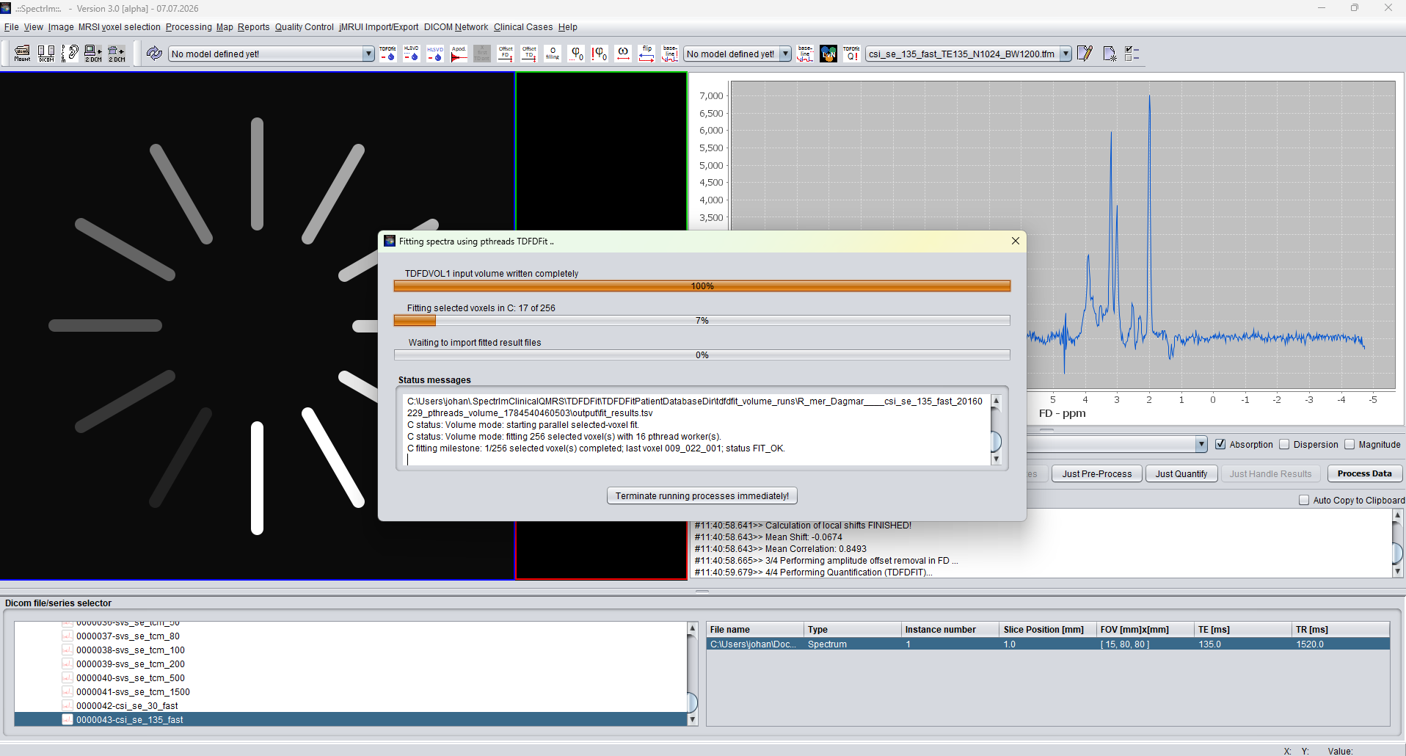Viewport: 1406px width, 756px height.
Task: Click the refresh arrows icon beside model dropdown
Action: tap(154, 54)
